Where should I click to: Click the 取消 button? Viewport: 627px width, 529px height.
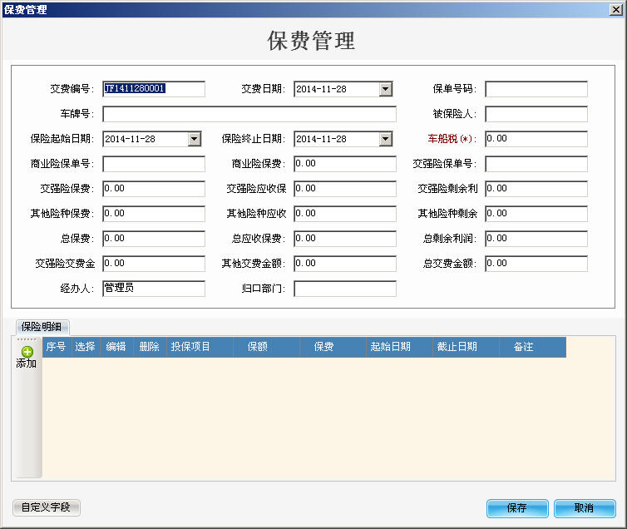click(x=585, y=508)
